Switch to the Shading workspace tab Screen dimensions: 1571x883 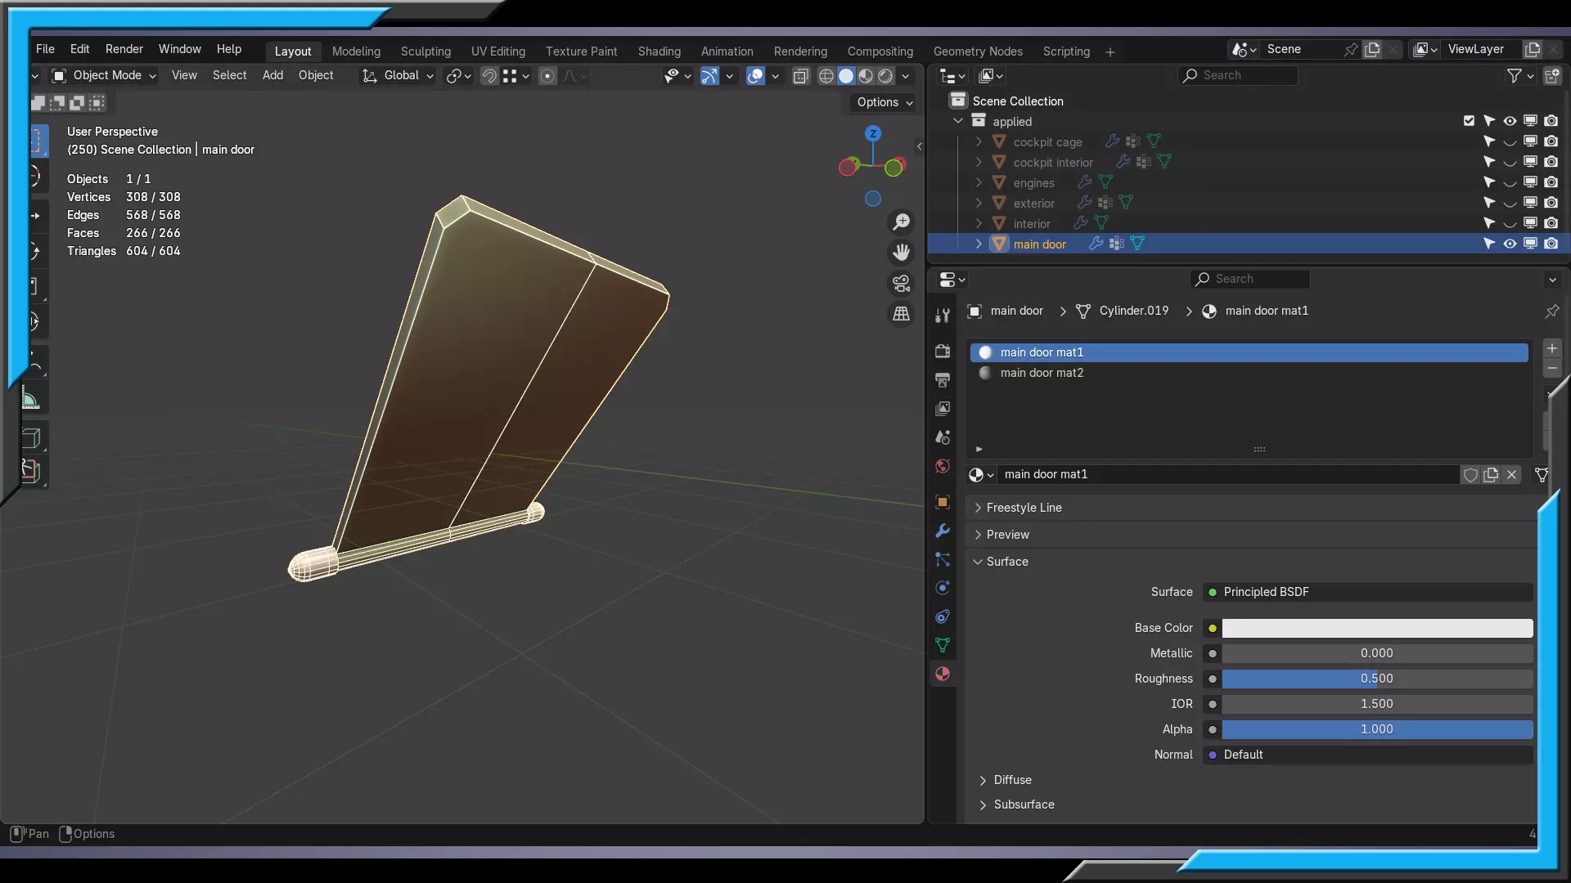[x=659, y=52]
